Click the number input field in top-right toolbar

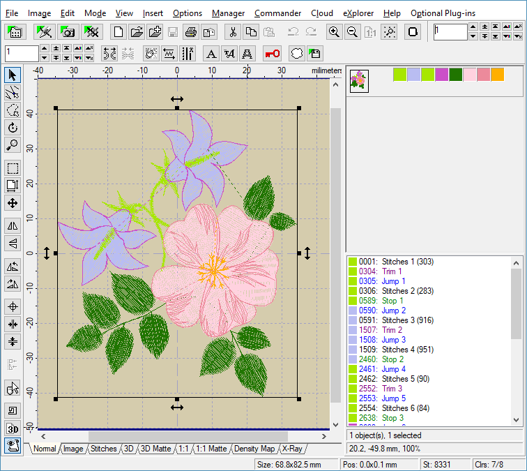tap(450, 32)
